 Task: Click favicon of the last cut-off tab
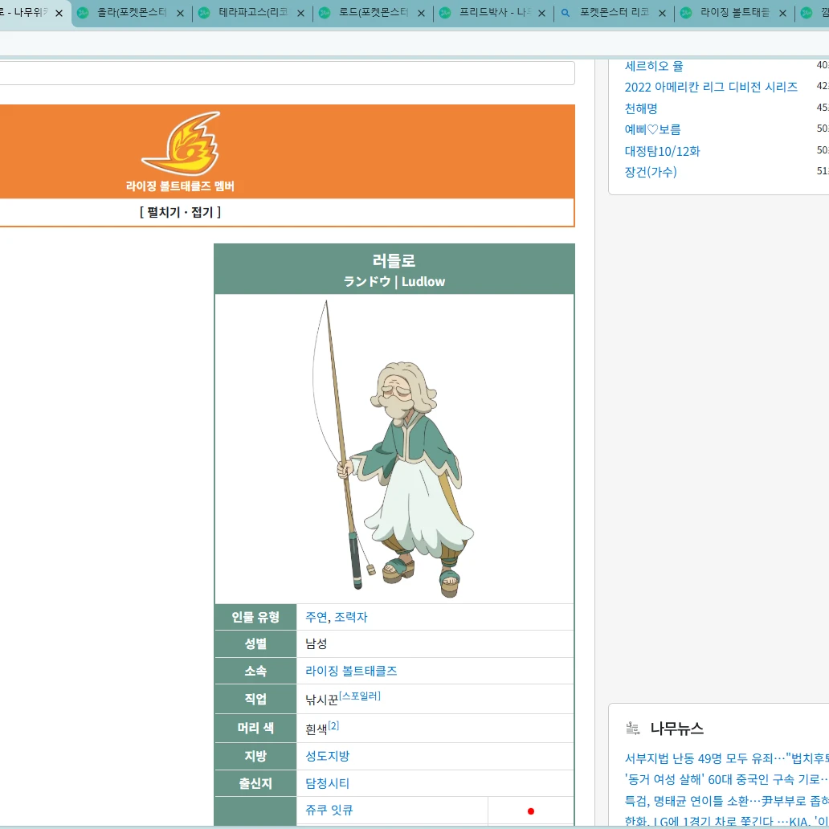click(807, 13)
